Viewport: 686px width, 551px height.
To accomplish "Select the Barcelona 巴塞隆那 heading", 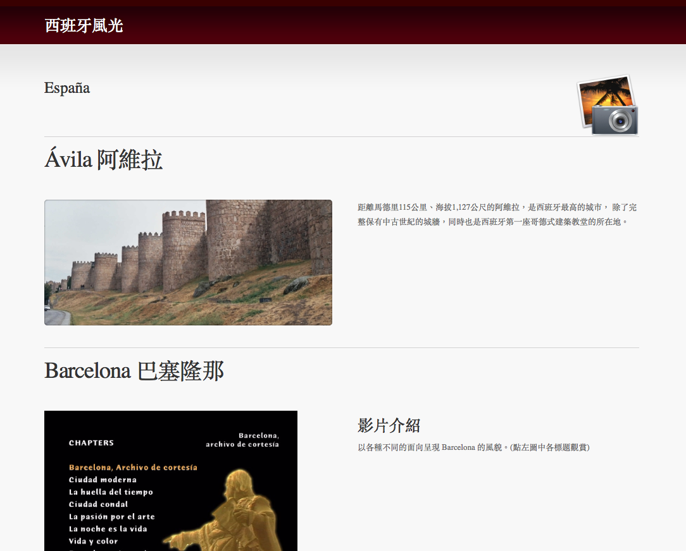I will tap(134, 371).
